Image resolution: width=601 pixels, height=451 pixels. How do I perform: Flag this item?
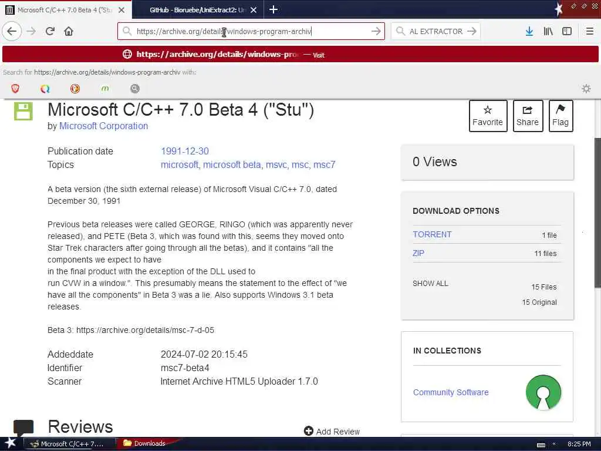pos(561,116)
